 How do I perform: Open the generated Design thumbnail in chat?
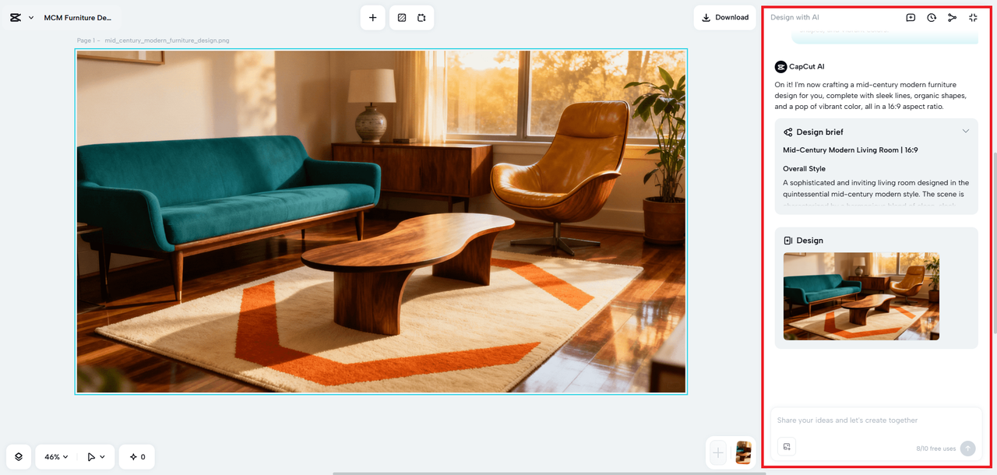(x=861, y=296)
